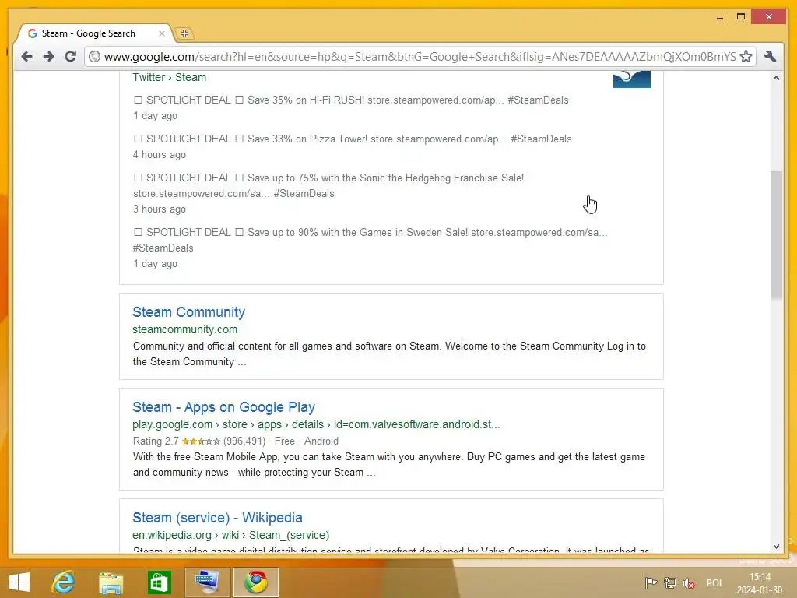Click the Rating 2.7 stars line
This screenshot has width=797, height=598.
(x=235, y=441)
